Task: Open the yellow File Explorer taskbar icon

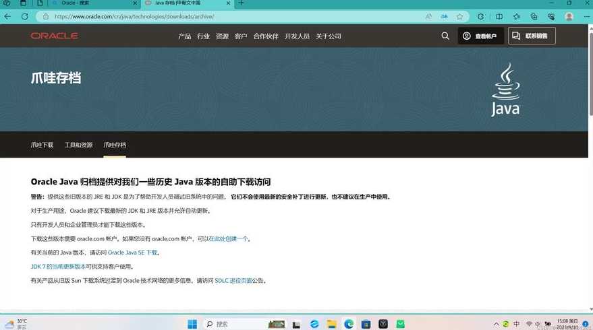Action: 332,324
